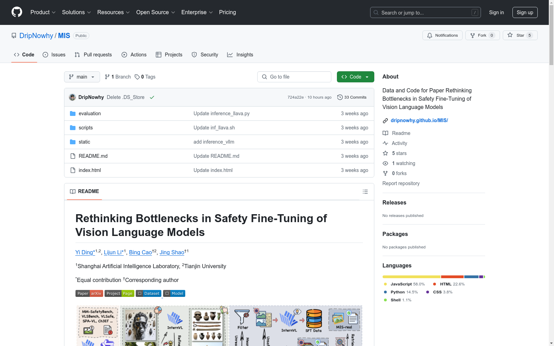
Task: Open the green Code dropdown
Action: (x=355, y=77)
